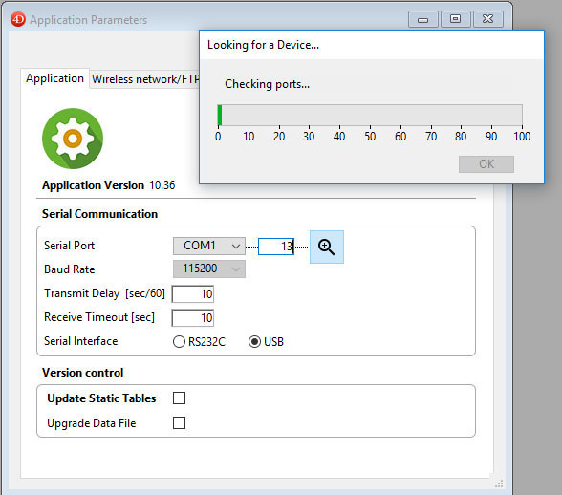562x495 pixels.
Task: Switch to the Application tab
Action: click(x=54, y=78)
